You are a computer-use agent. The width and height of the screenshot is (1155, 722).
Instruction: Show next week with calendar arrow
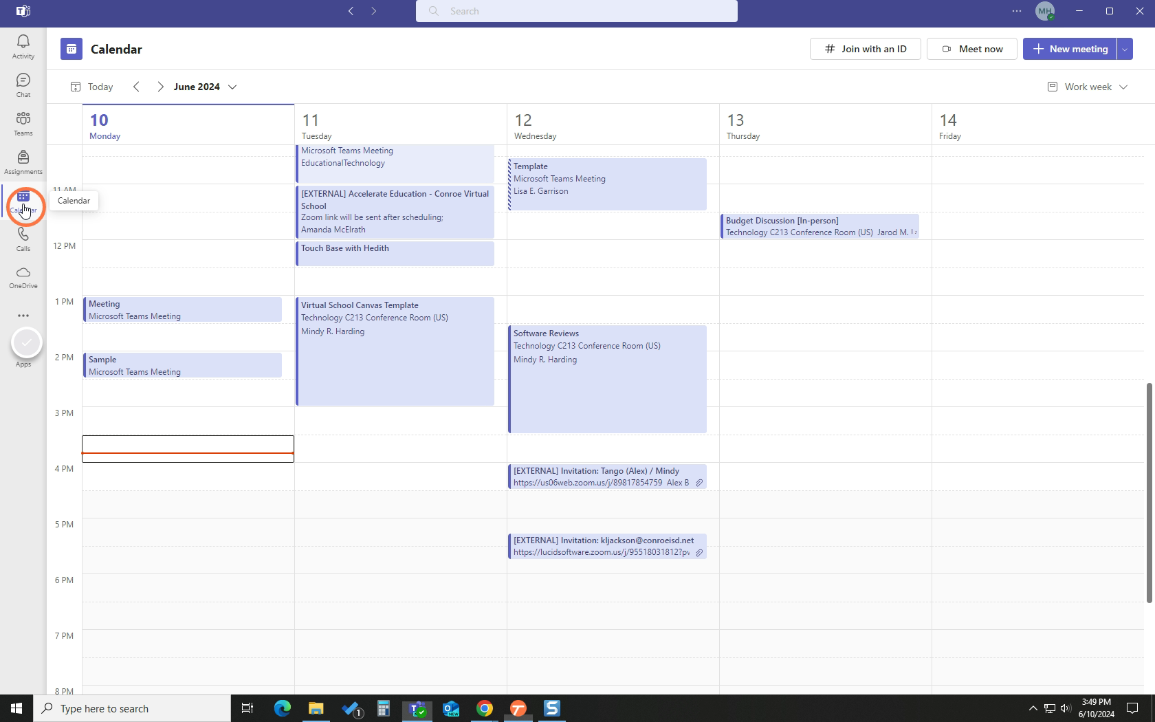[x=160, y=87]
